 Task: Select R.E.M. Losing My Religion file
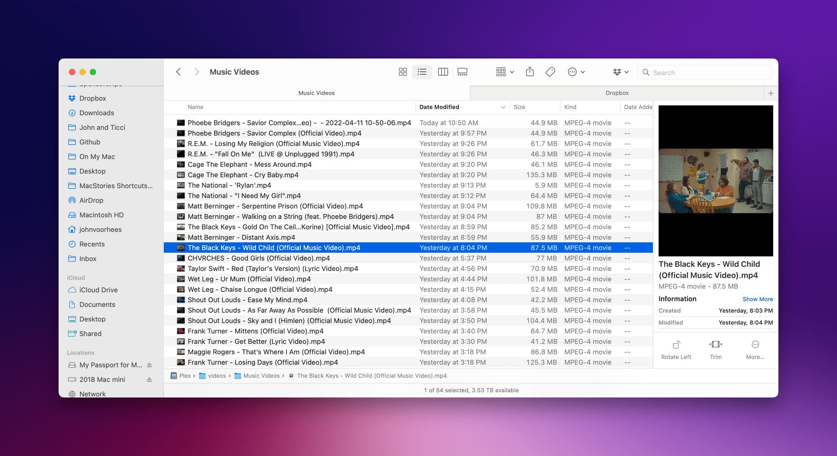click(x=408, y=143)
